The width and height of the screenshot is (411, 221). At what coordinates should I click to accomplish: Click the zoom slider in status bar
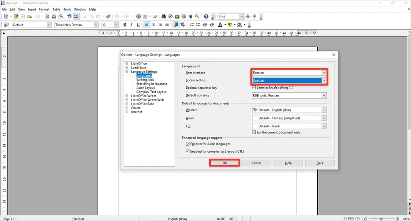[381, 219]
